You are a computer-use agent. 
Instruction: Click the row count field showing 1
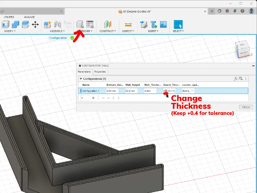point(85,98)
